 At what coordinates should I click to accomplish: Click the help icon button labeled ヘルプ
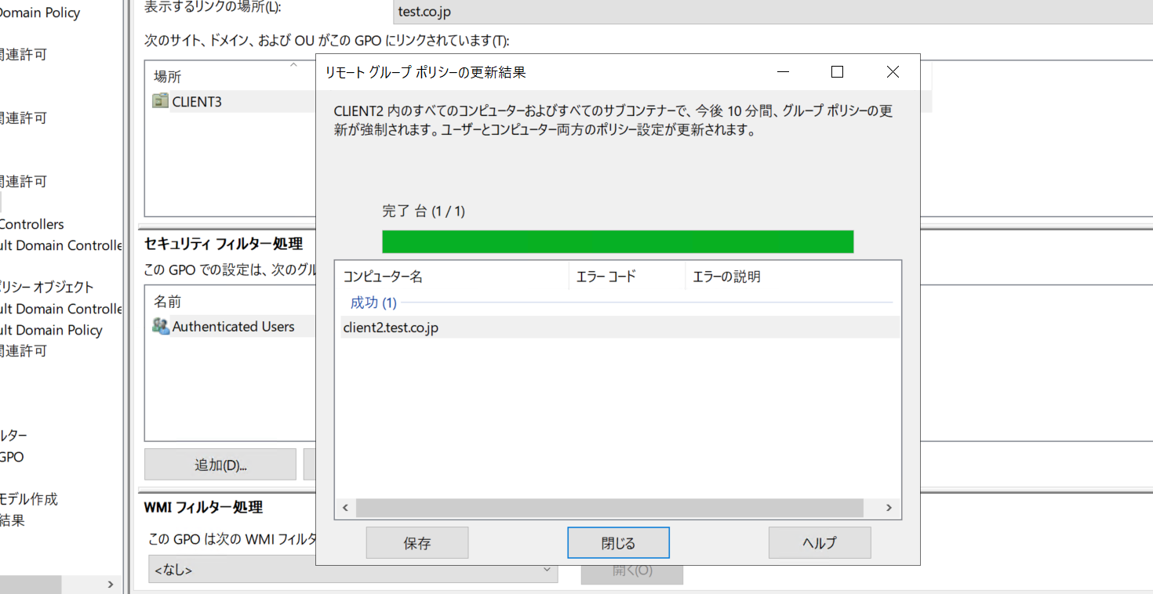pos(820,542)
